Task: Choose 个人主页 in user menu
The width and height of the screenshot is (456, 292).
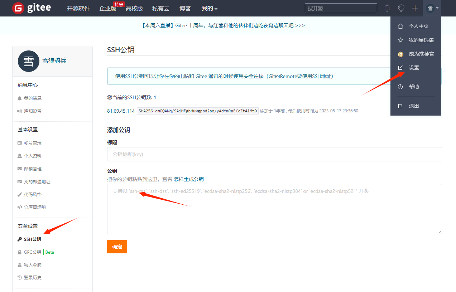Action: 418,26
